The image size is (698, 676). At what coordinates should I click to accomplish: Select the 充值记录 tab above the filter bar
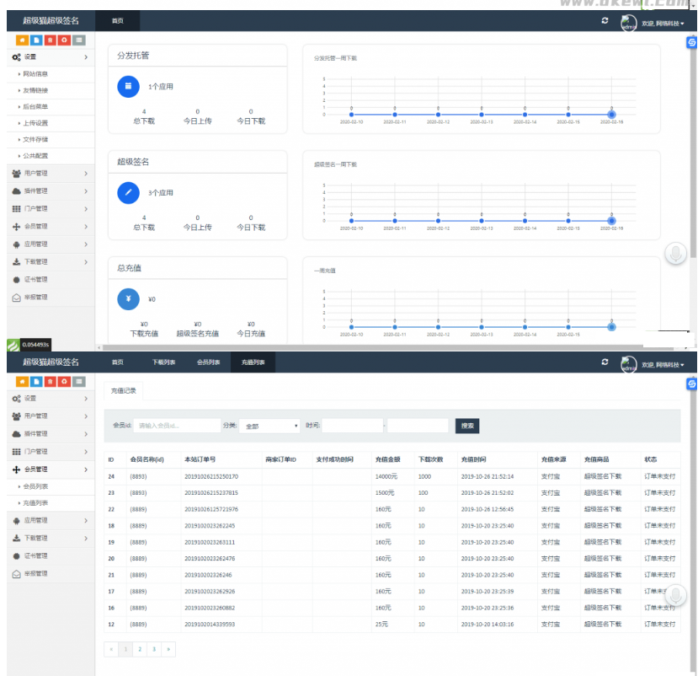(123, 391)
